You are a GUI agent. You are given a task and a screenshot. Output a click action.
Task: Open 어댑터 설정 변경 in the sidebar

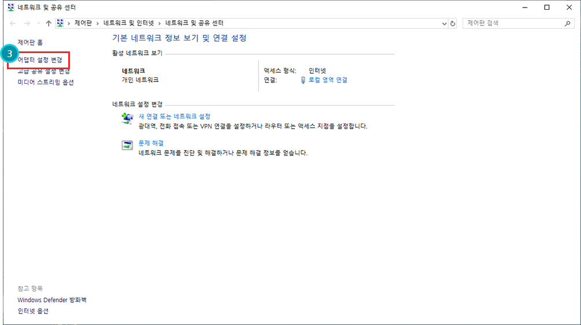pos(40,60)
